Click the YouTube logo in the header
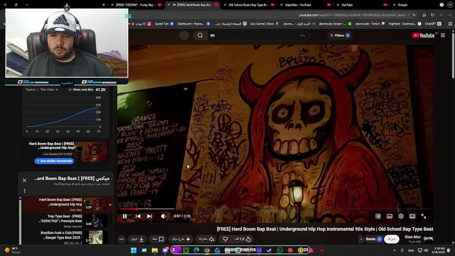Image resolution: width=455 pixels, height=256 pixels. pyautogui.click(x=423, y=35)
